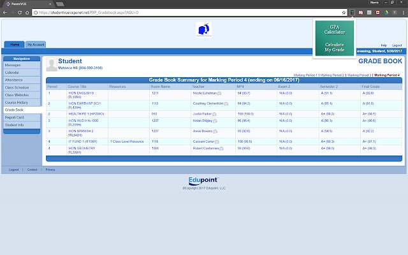Select Grade Book in navigation sidebar
Viewport: 408px width, 255px height.
click(x=23, y=110)
